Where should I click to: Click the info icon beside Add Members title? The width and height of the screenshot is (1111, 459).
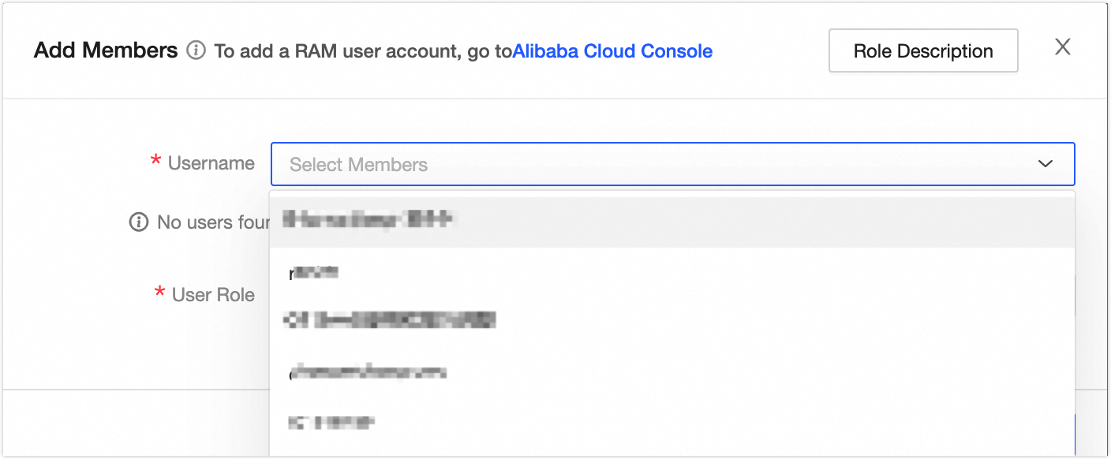tap(195, 51)
